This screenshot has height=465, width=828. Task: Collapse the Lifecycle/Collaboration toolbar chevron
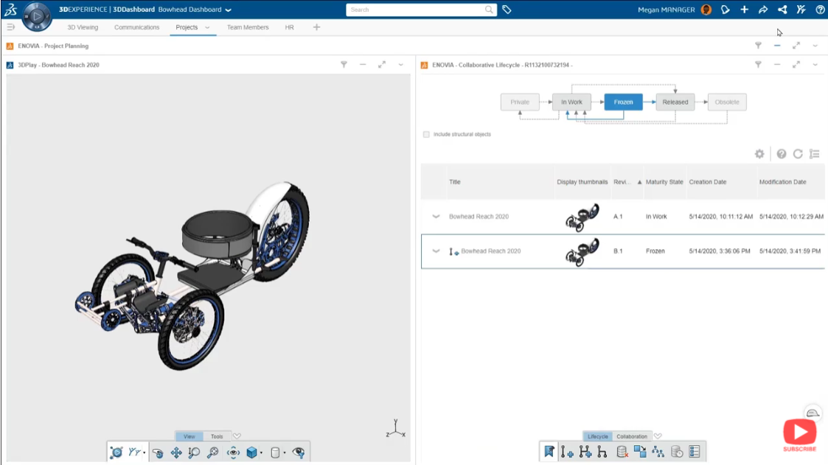pyautogui.click(x=658, y=436)
